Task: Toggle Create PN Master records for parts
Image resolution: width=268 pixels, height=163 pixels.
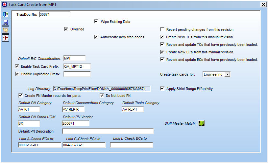Action: [20, 96]
